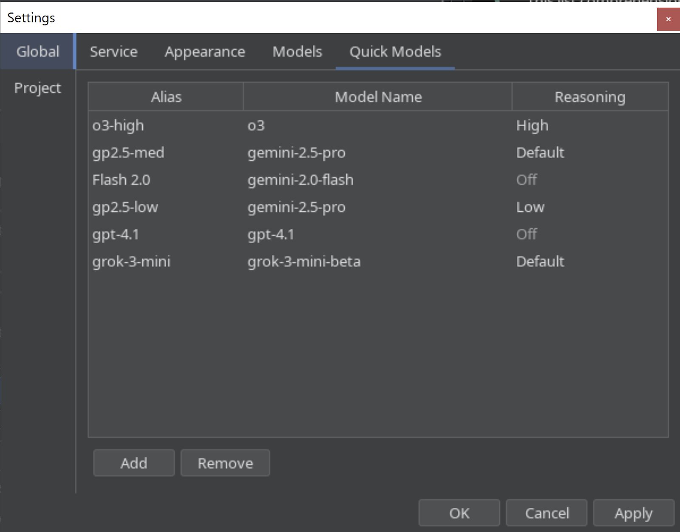Click the Add button
Viewport: 680px width, 532px height.
coord(134,463)
